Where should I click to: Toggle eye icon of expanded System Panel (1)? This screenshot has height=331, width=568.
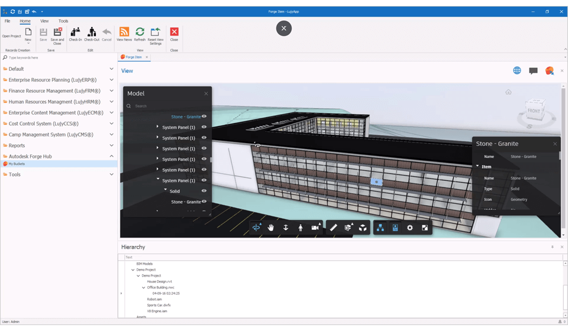pyautogui.click(x=204, y=180)
